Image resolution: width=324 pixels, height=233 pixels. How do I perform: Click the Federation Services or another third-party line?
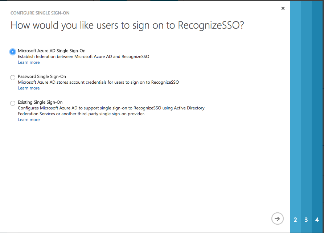81,114
